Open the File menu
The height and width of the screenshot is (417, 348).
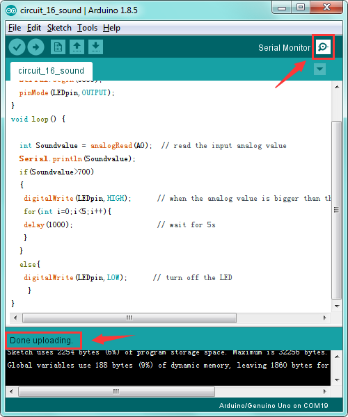15,28
